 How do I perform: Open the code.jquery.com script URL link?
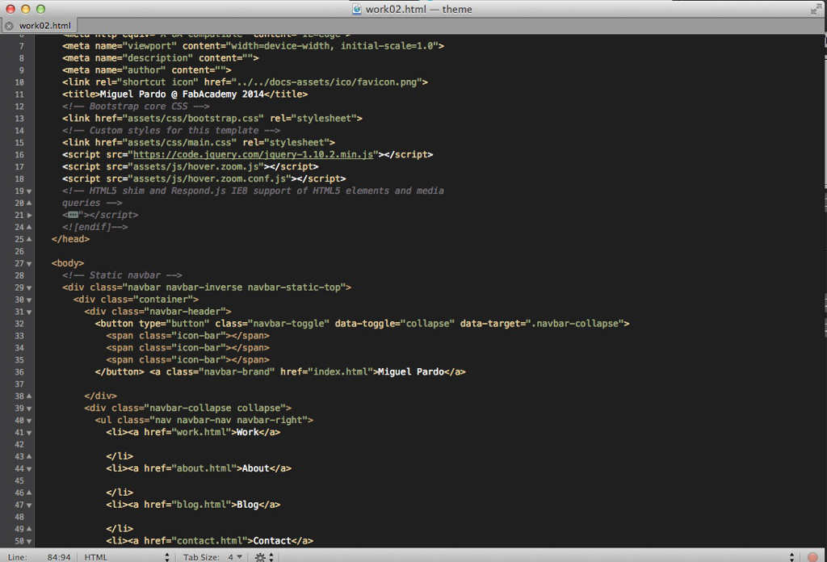(253, 154)
